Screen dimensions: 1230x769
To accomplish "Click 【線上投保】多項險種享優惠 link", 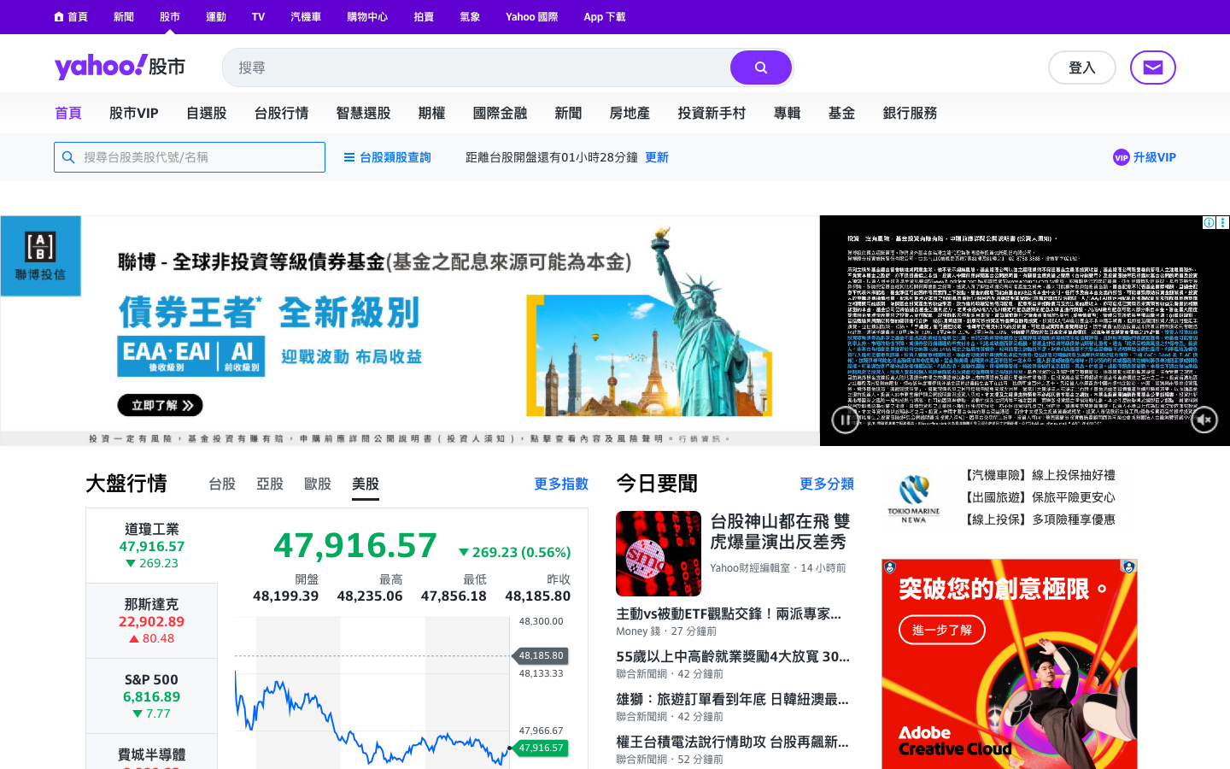I will pyautogui.click(x=1038, y=520).
